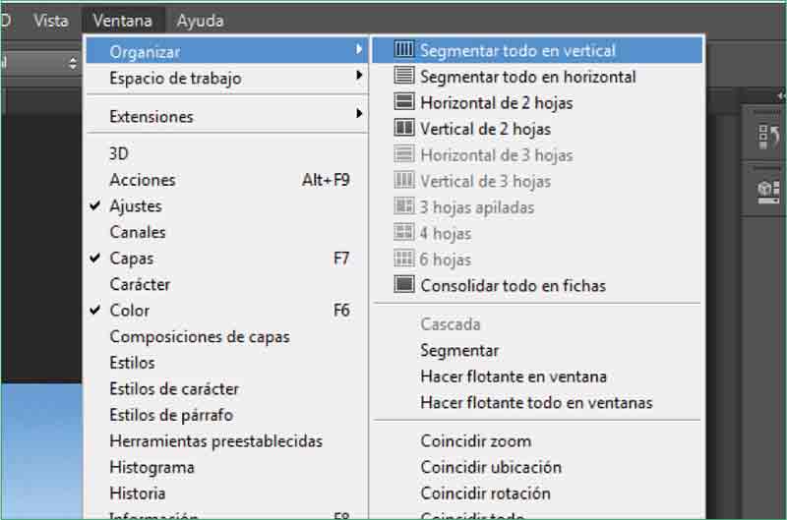Click the Segmentar todo en horizontal layout icon
787x520 pixels.
click(x=404, y=76)
